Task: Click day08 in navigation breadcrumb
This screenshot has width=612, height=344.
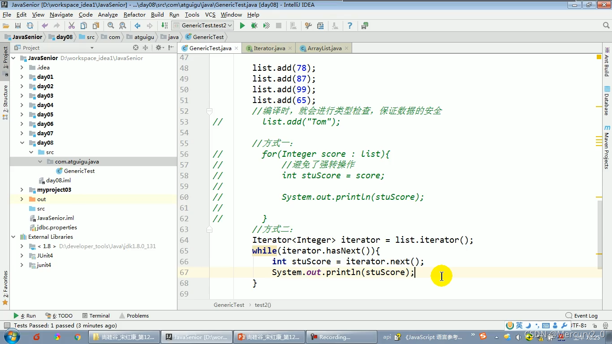Action: [60, 37]
